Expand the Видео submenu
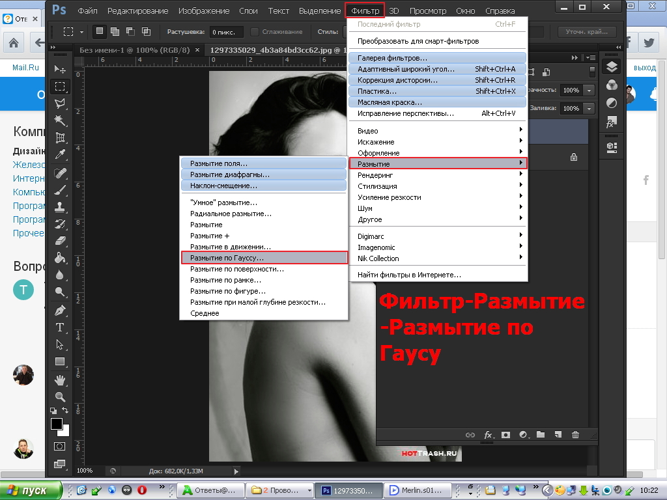 tap(438, 130)
